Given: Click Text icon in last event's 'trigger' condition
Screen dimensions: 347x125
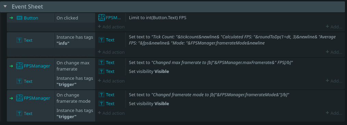Looking at the screenshot, I should (x=20, y=113).
